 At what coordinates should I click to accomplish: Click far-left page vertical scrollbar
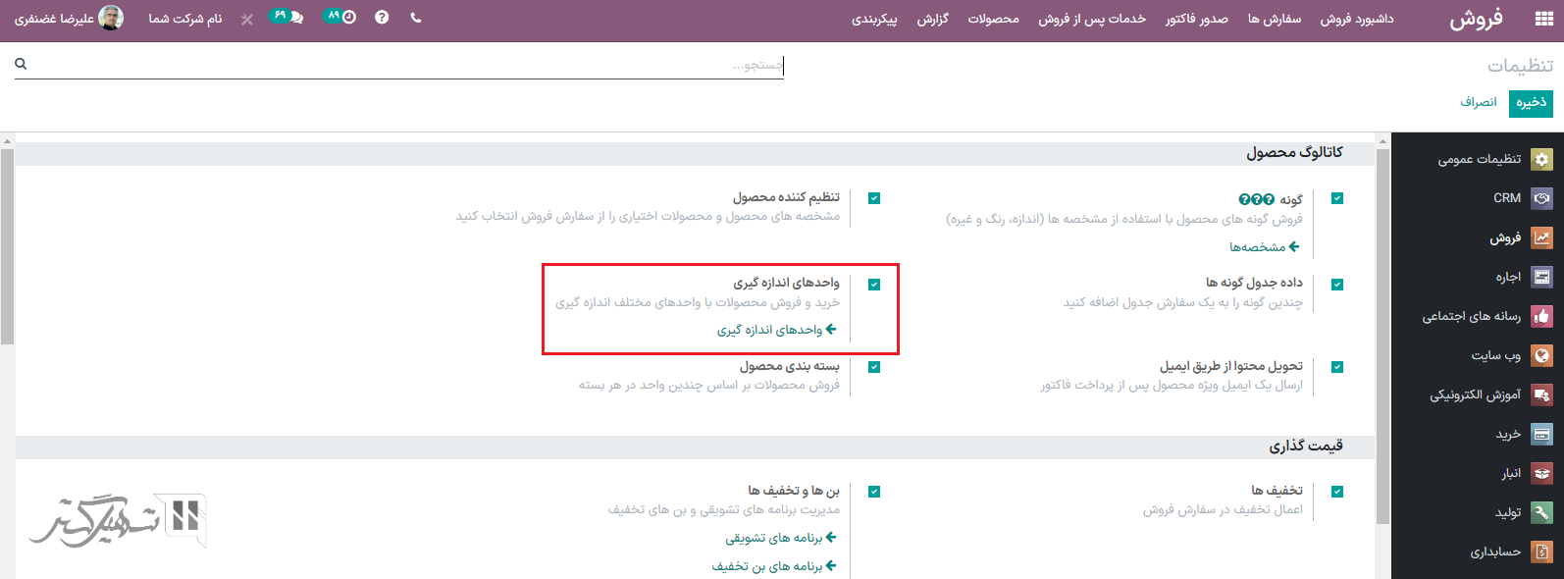(x=7, y=245)
